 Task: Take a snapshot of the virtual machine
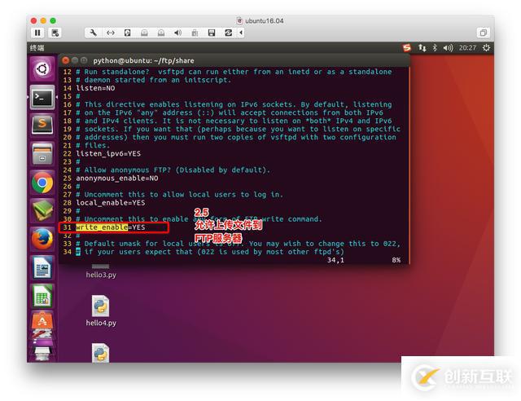[55, 33]
